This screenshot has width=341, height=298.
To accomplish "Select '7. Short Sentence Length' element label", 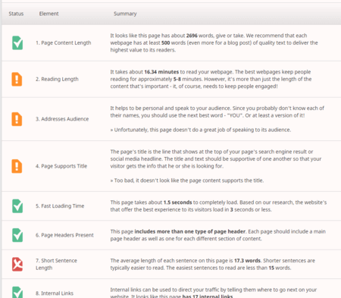I will point(56,264).
